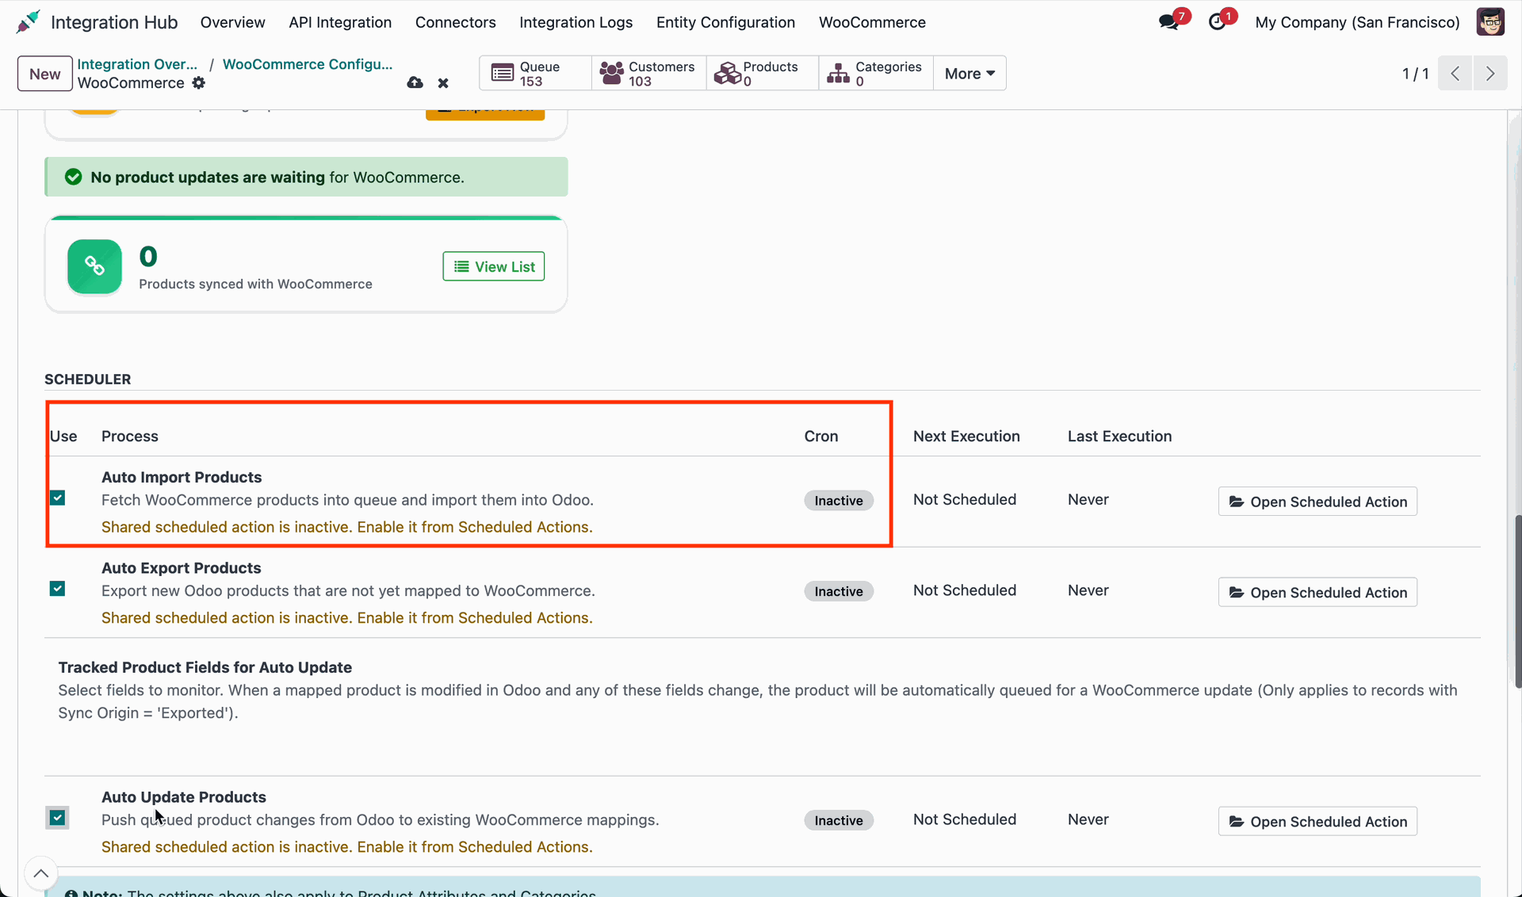The height and width of the screenshot is (897, 1522).
Task: Open the Categories 0 stat button
Action: tap(876, 74)
